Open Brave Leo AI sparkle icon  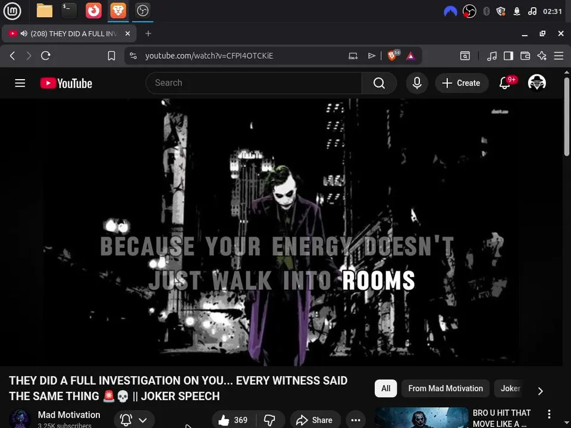542,56
